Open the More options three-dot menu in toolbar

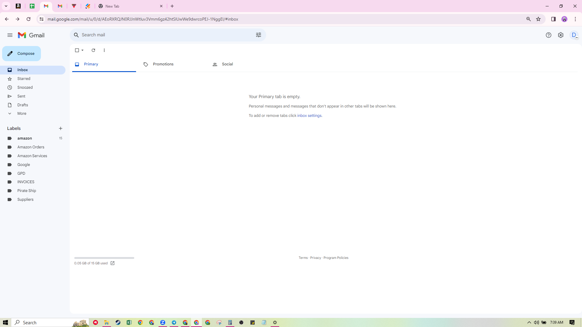coord(104,50)
